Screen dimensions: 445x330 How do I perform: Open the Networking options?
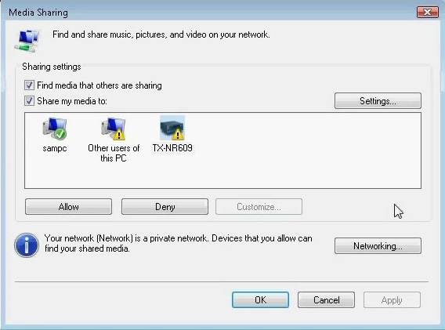(378, 245)
